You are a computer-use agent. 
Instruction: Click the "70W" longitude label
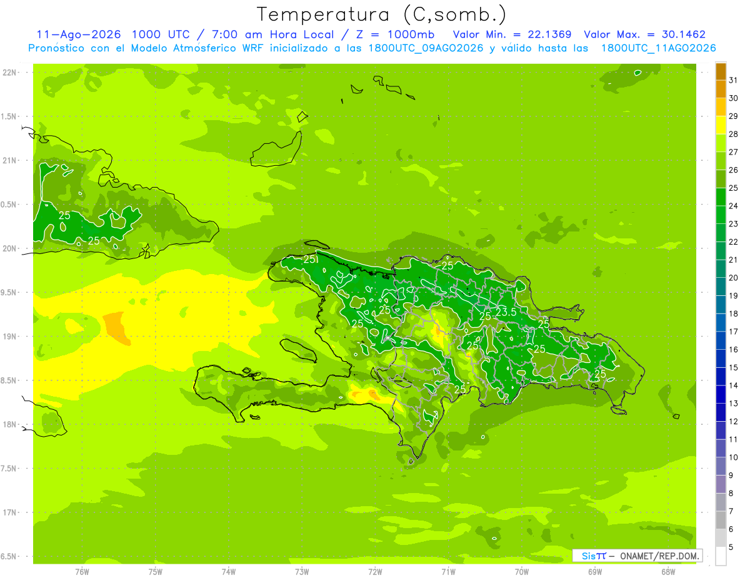(x=522, y=572)
